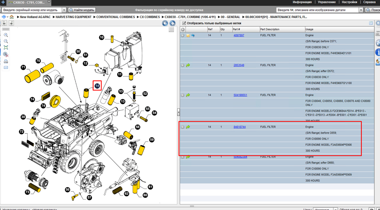Image resolution: width=380 pixels, height=210 pixels.
Task: Click the plus icon in the parts table header
Action: click(x=183, y=29)
